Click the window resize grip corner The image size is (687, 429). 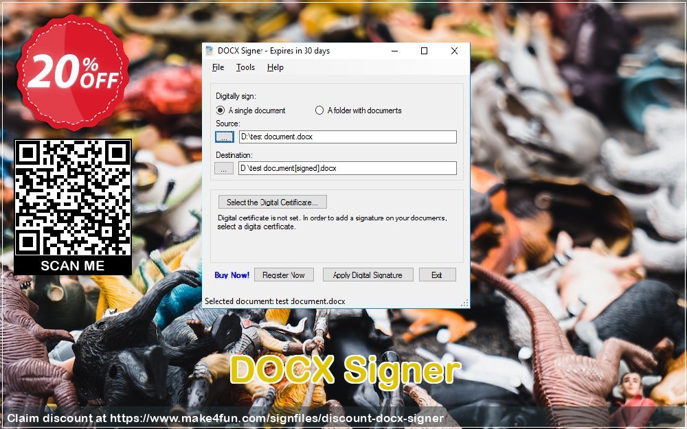click(x=465, y=303)
